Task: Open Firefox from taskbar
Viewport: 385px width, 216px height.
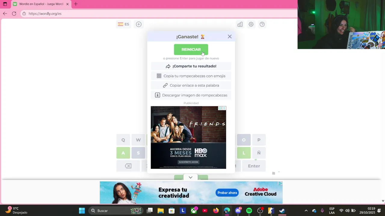Action: [216, 211]
